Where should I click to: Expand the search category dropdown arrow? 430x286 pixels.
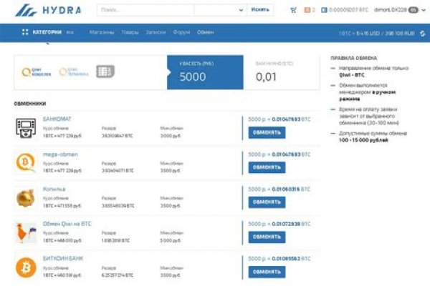click(239, 10)
